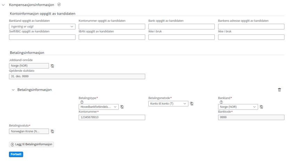The image size is (289, 161).
Task: Open the Bankland oppgitt av kandidaten dropdown
Action: [42, 26]
